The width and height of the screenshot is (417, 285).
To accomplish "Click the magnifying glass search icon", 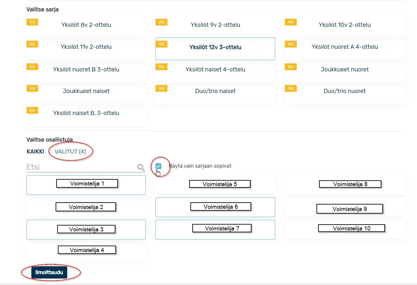I will coord(141,167).
